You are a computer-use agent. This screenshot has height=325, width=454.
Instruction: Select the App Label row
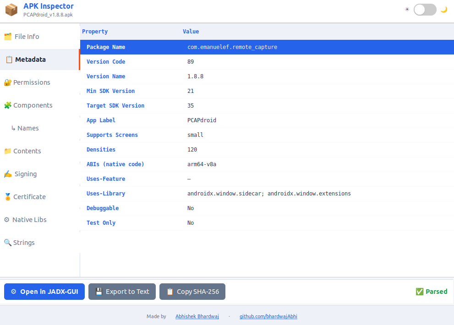tap(267, 120)
